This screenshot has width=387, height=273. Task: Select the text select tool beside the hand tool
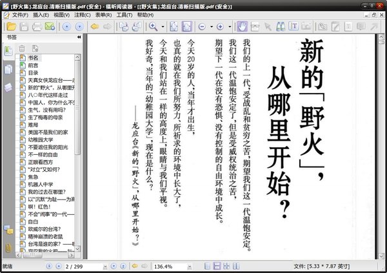[x=255, y=26]
